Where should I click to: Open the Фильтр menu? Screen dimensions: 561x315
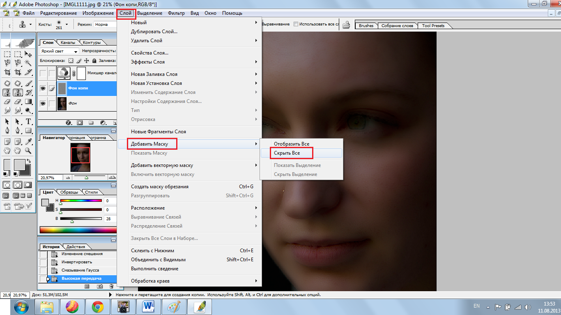[176, 13]
